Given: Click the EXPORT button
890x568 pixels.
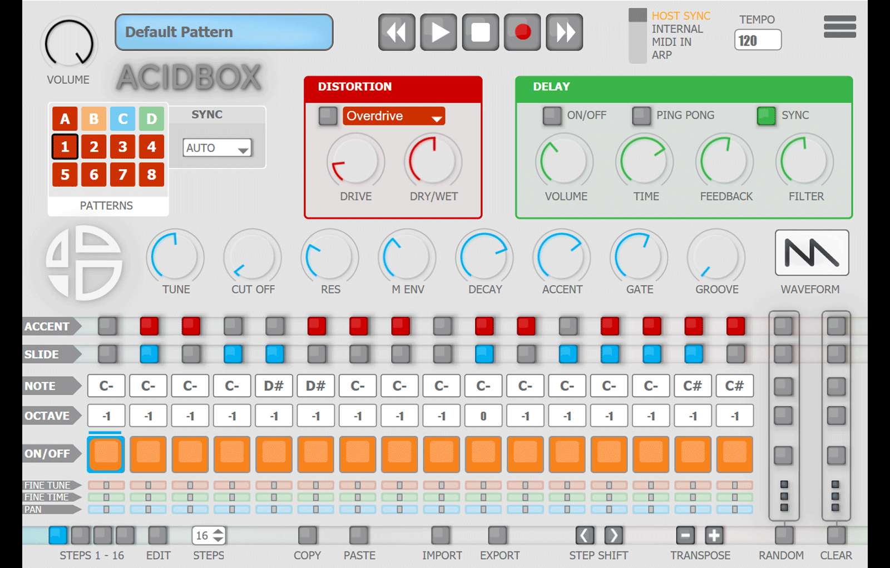Looking at the screenshot, I should pos(497,535).
